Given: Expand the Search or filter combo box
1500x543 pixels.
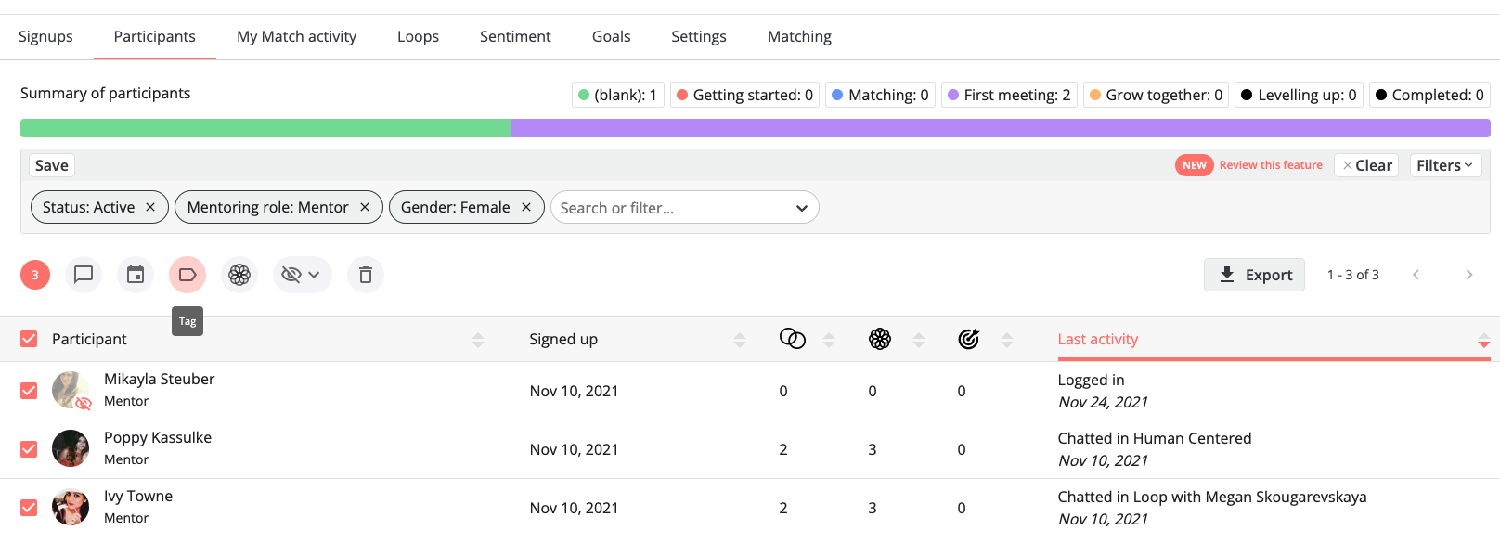Looking at the screenshot, I should [x=685, y=208].
